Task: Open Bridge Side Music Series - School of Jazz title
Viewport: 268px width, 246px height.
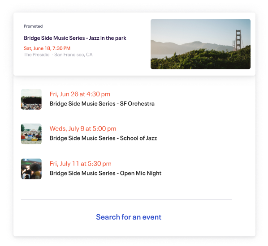Action: tap(103, 138)
